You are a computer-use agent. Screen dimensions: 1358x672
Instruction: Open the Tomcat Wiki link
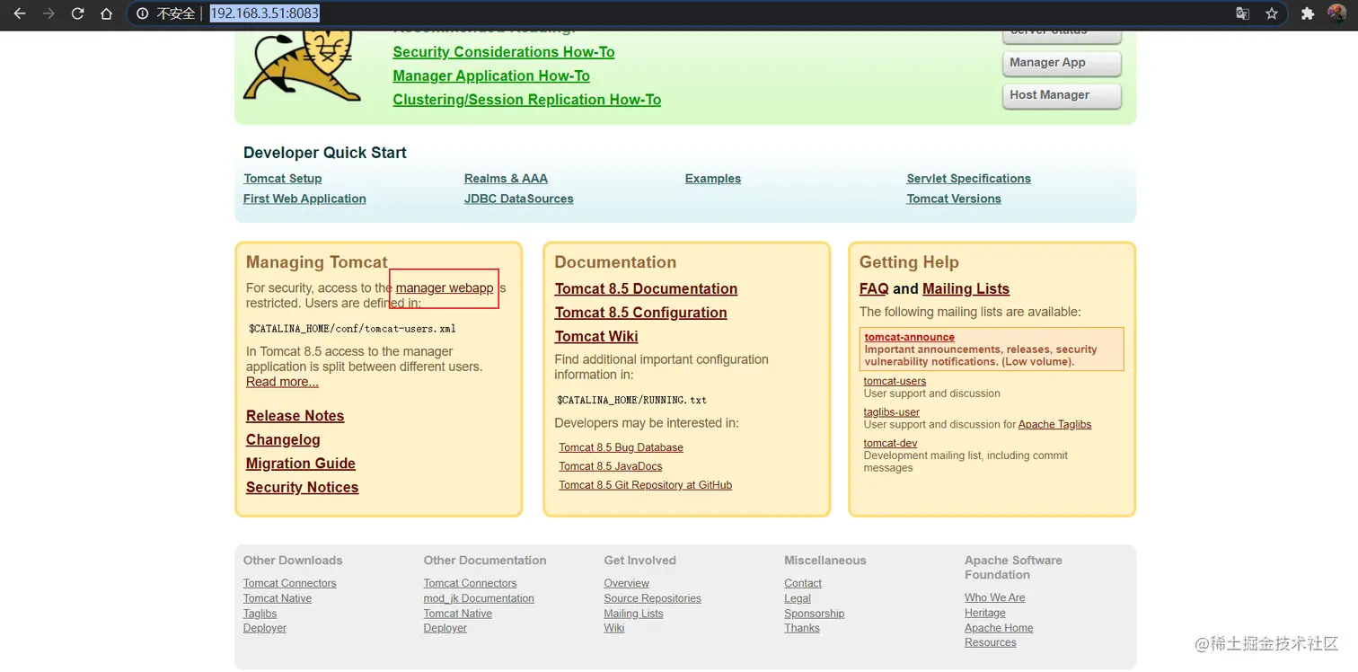point(596,336)
